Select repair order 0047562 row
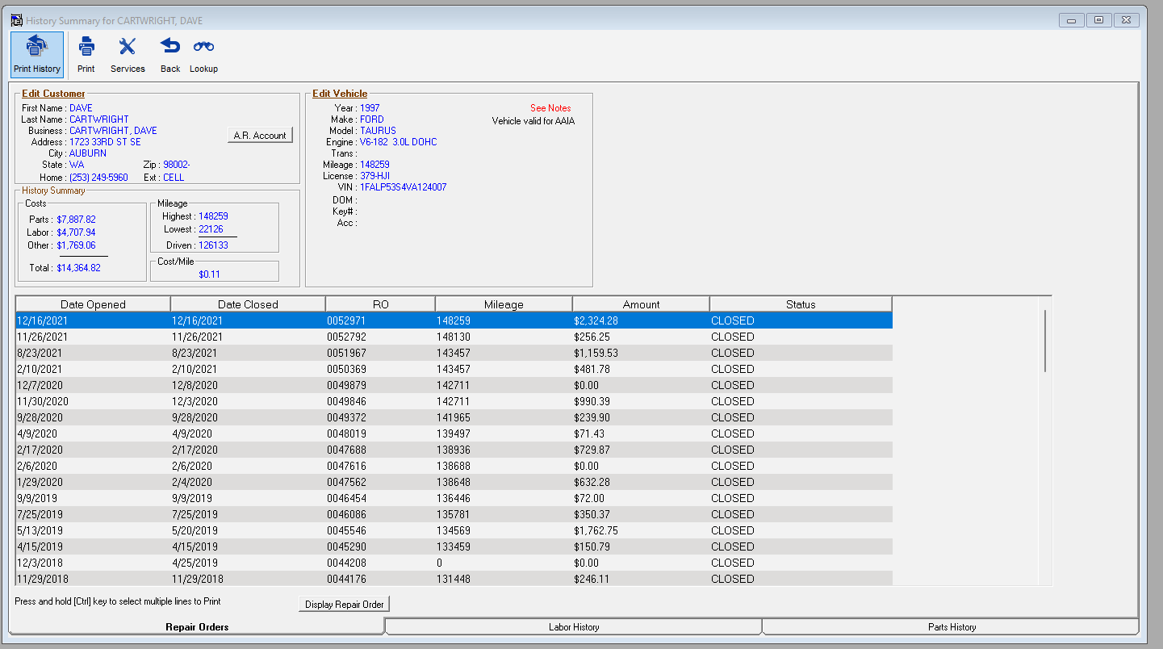This screenshot has width=1163, height=649. [x=454, y=482]
